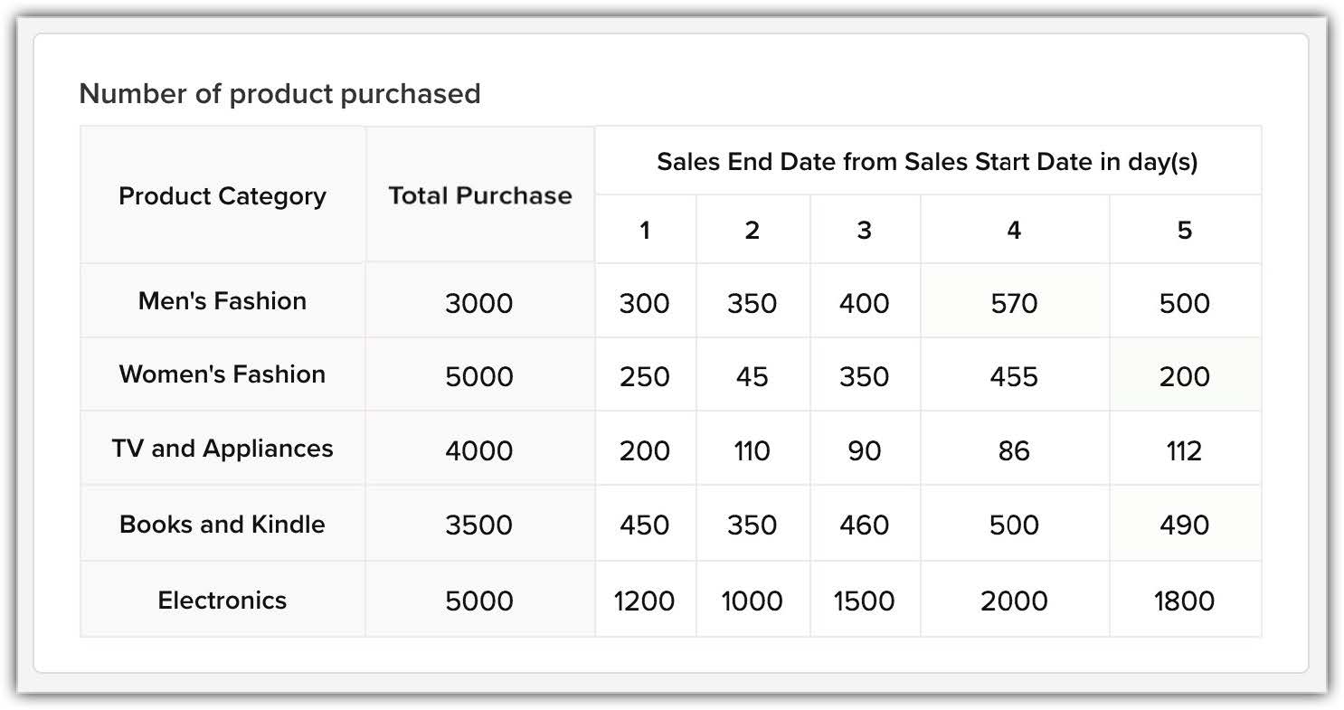Select the day 4 column header
Screen dimensions: 1344x710
tap(1014, 231)
